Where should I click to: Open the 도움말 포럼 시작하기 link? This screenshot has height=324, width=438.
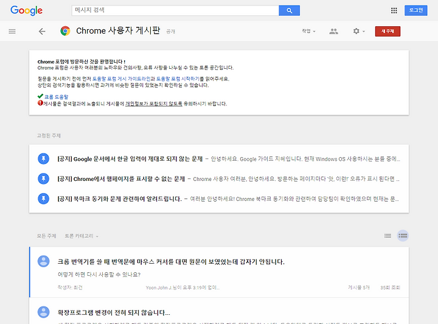pos(178,79)
